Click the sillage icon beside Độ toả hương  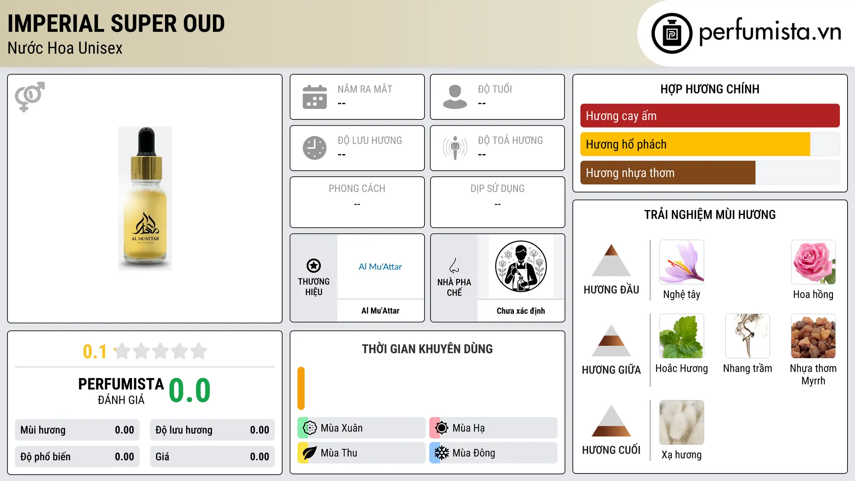455,148
